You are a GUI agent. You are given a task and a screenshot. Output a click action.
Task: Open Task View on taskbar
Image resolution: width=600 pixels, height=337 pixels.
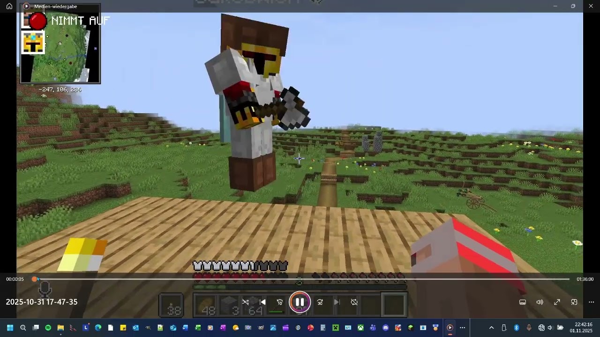(36, 328)
